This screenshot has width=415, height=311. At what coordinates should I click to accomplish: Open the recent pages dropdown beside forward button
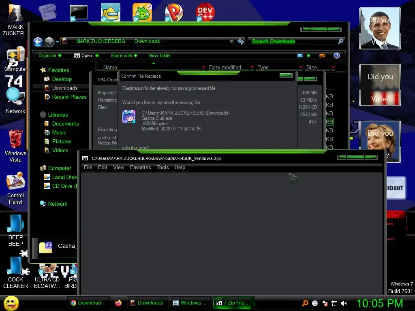pos(57,42)
